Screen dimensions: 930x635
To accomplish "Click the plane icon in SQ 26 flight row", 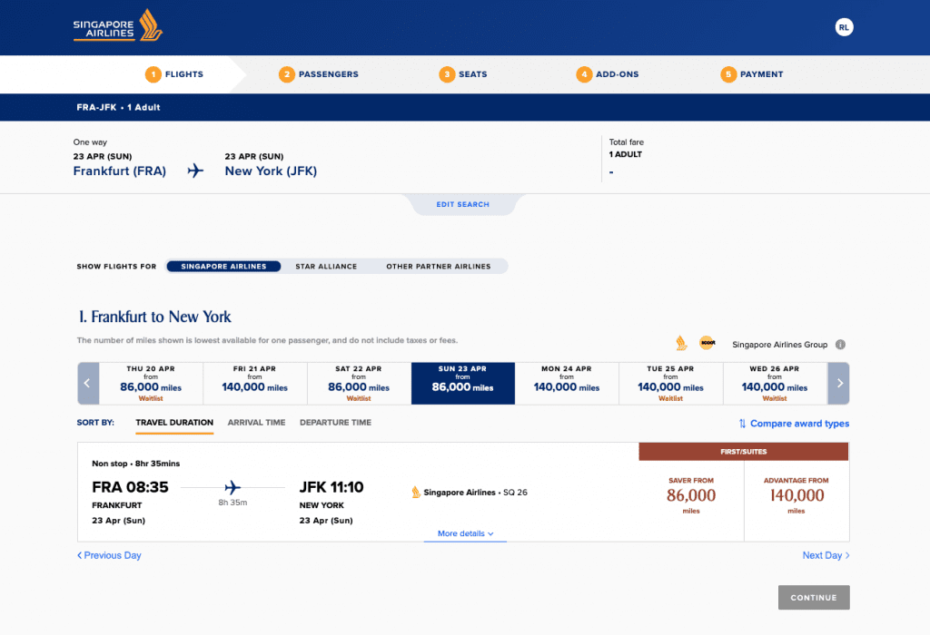I will [232, 487].
